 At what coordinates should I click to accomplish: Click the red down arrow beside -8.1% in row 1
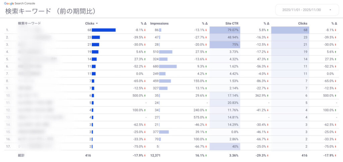(x=145, y=30)
